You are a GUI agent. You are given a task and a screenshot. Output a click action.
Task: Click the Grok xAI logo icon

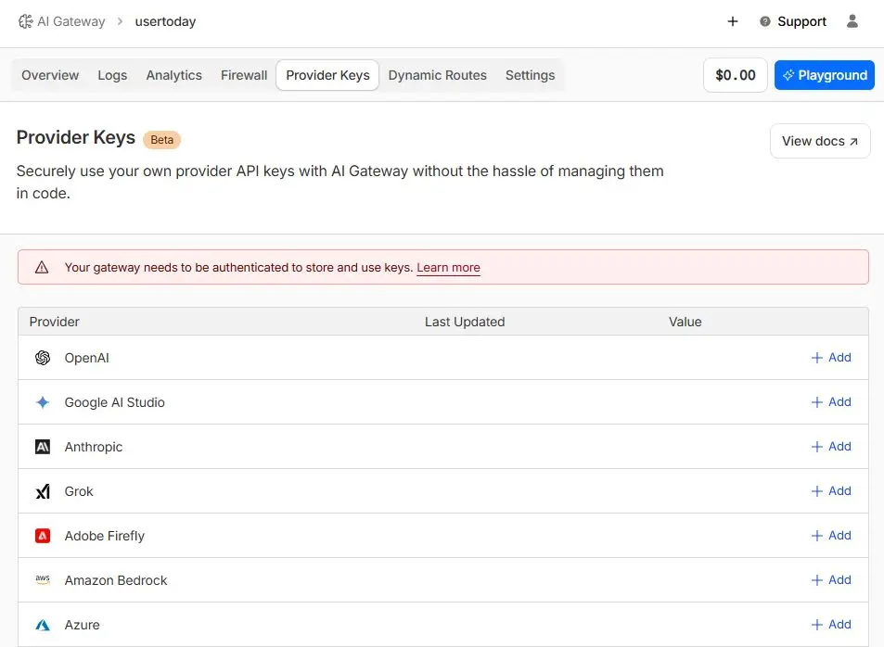[43, 491]
